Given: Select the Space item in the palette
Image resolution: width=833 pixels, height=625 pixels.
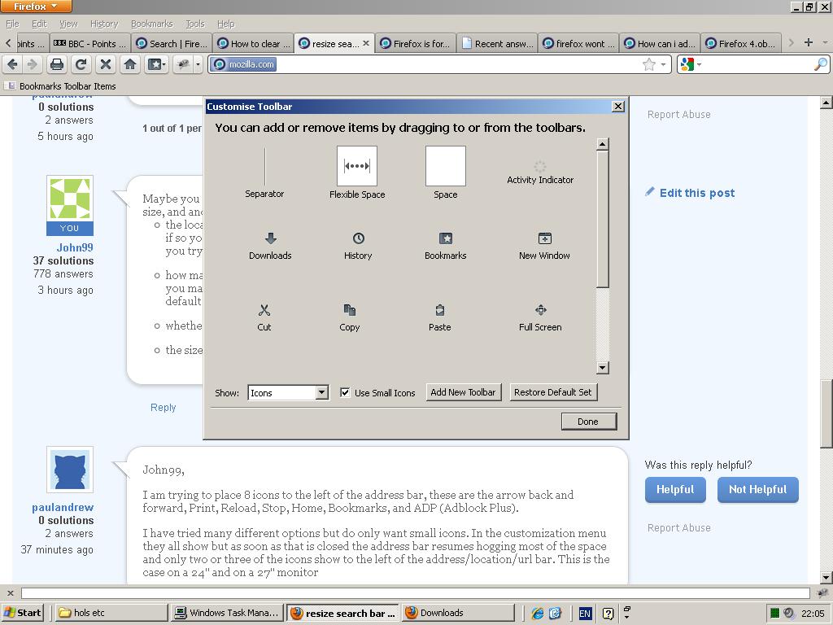Looking at the screenshot, I should (445, 173).
